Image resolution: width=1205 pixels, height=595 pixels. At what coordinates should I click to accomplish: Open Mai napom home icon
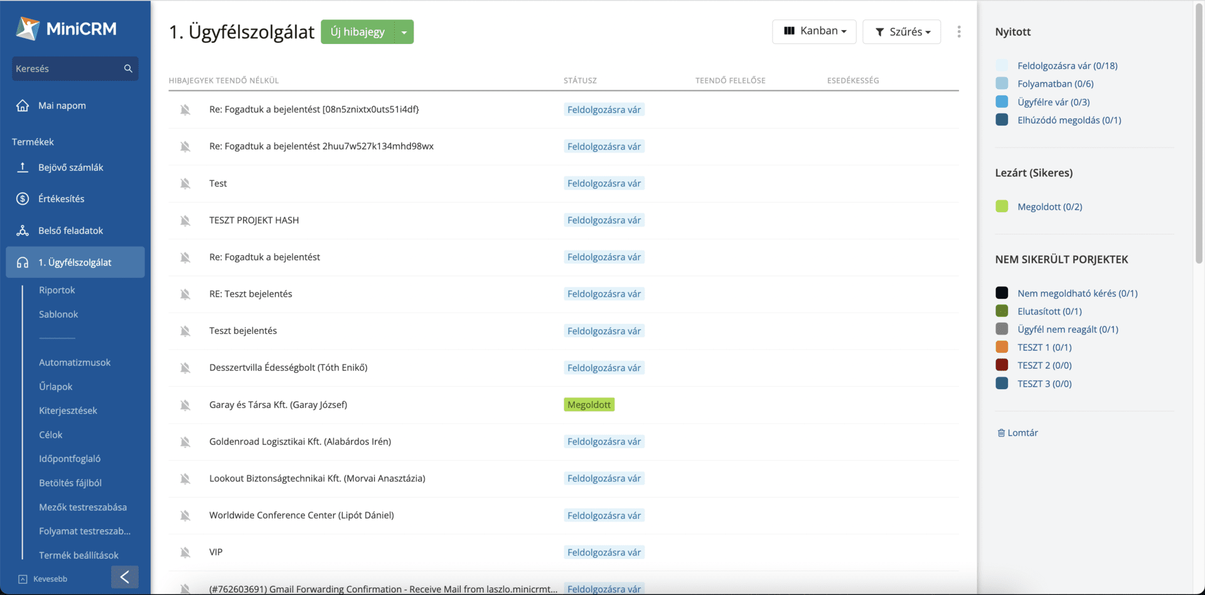(x=23, y=105)
